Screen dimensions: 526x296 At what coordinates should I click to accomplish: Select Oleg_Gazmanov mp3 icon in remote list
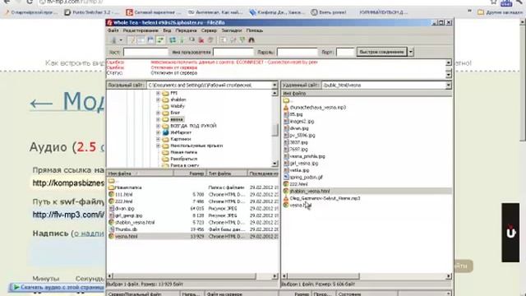click(x=286, y=198)
